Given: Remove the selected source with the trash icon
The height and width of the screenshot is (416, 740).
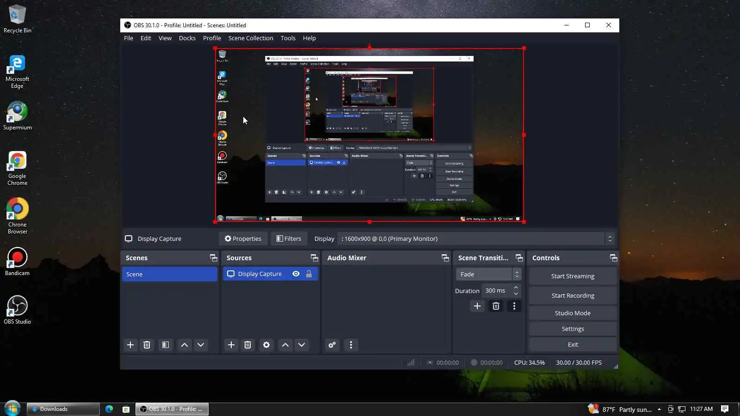Looking at the screenshot, I should click(x=247, y=345).
